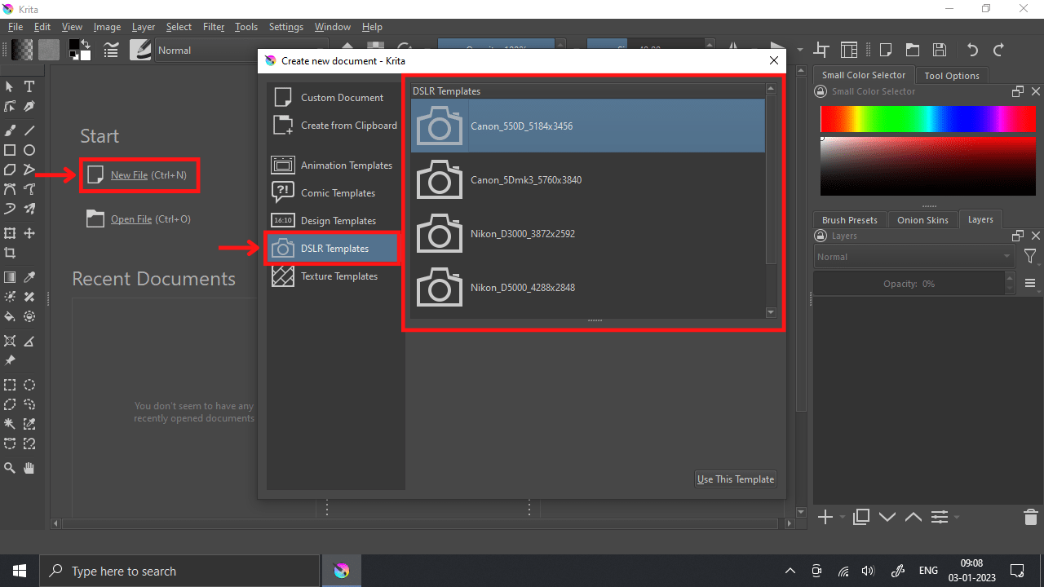Viewport: 1044px width, 587px height.
Task: Select the Text tool in toolbox
Action: pos(29,86)
